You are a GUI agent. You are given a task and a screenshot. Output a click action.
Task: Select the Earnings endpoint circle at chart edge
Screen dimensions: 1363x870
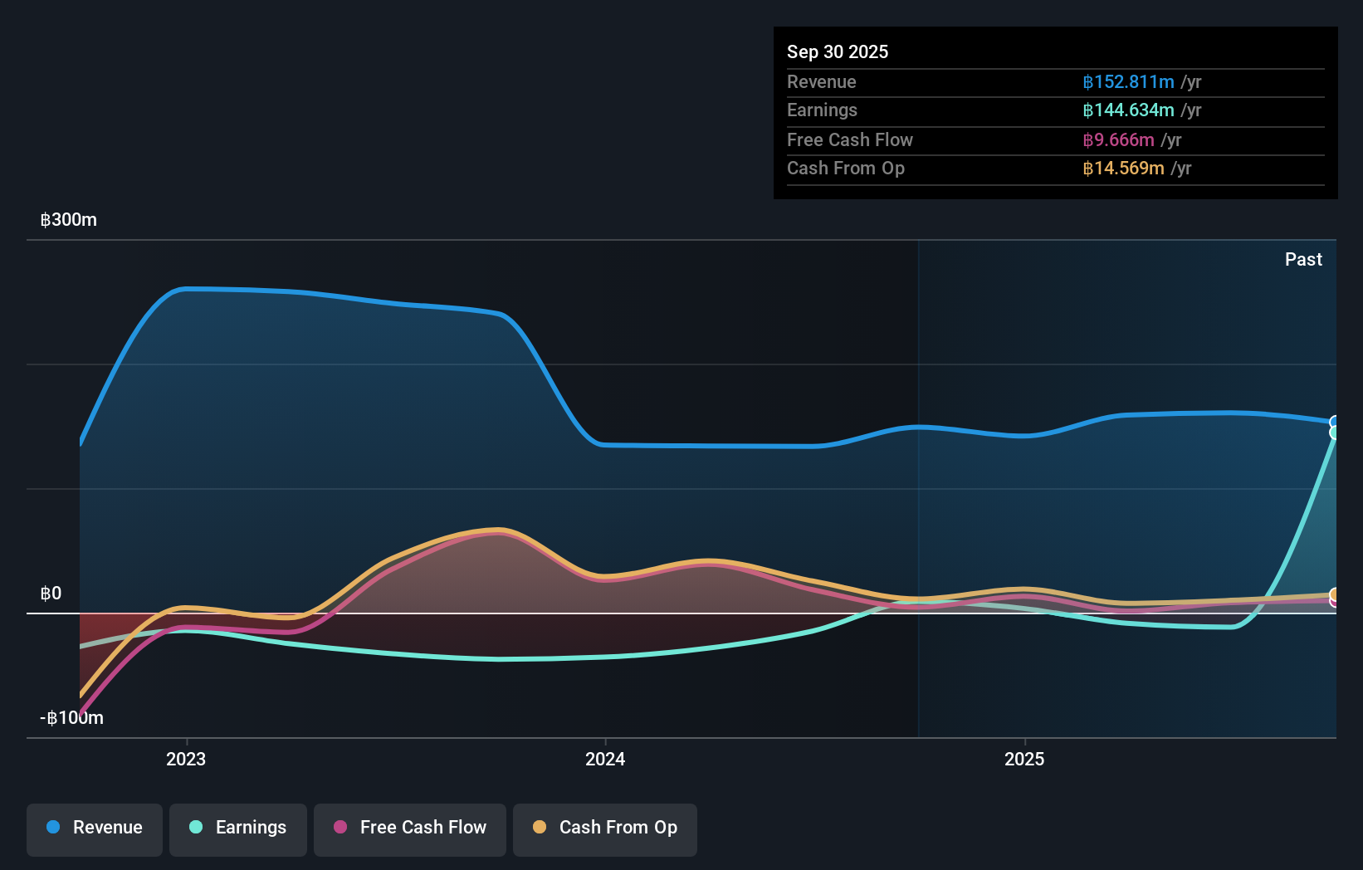pos(1334,433)
